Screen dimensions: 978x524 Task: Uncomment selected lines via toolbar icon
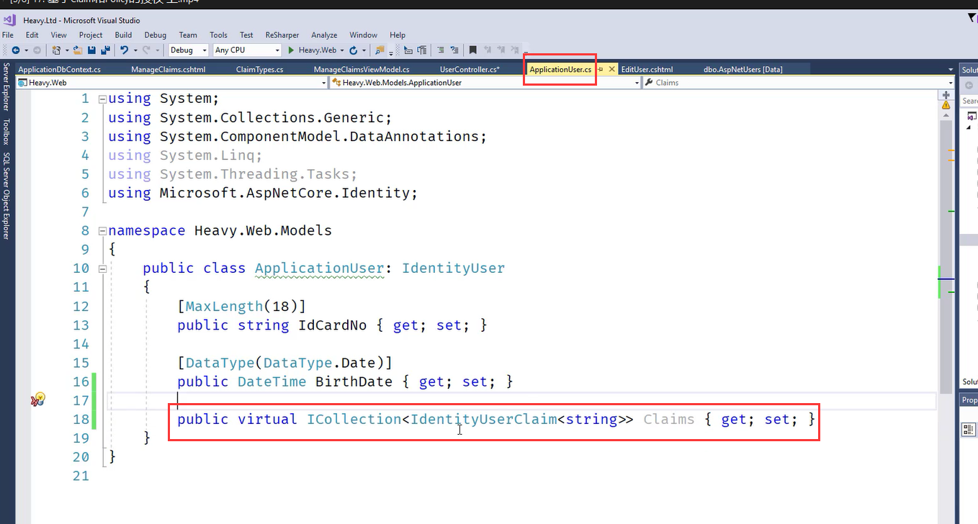coord(454,50)
